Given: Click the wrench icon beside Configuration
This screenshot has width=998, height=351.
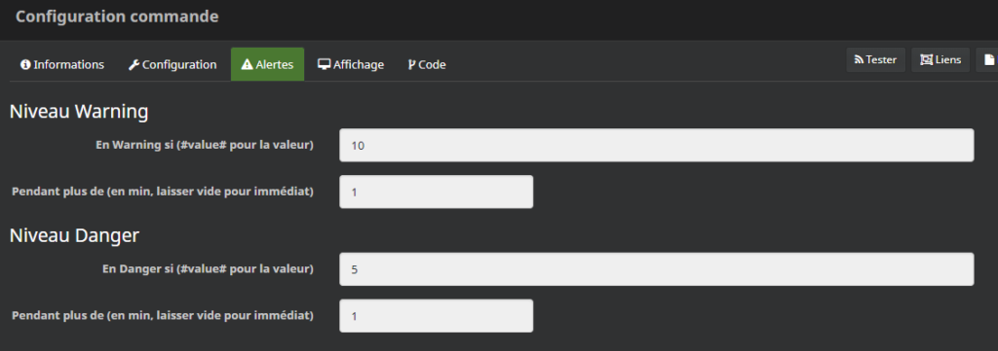Looking at the screenshot, I should pos(134,65).
